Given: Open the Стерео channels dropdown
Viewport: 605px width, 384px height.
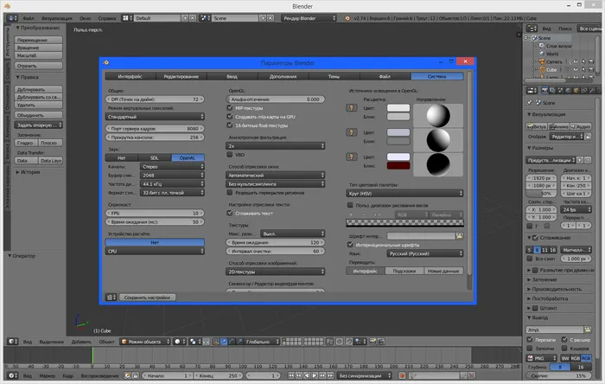Looking at the screenshot, I should (172, 167).
